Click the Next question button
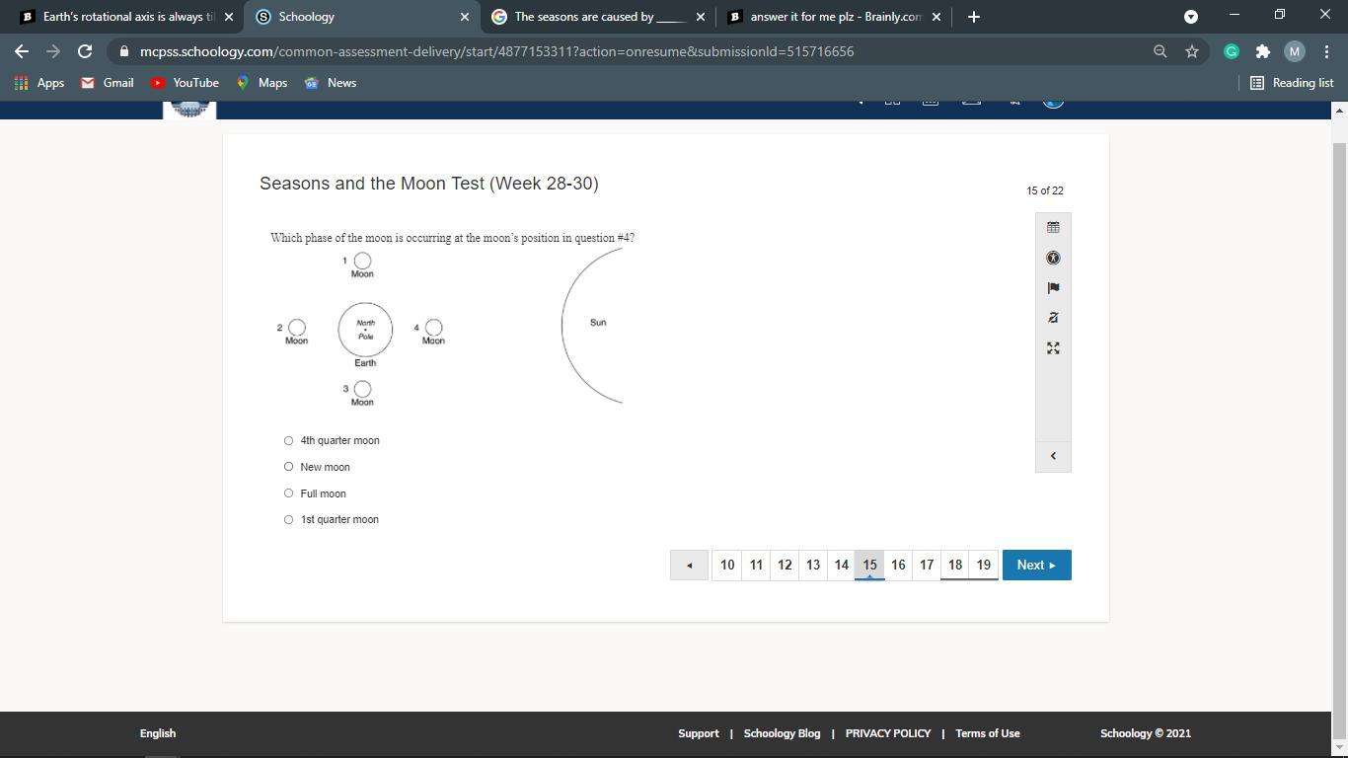Viewport: 1348px width, 758px height. click(1037, 565)
